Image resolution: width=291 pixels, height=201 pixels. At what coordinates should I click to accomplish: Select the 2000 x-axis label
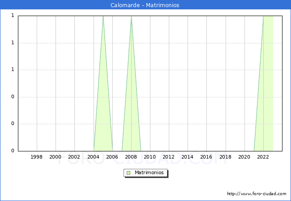(x=56, y=157)
